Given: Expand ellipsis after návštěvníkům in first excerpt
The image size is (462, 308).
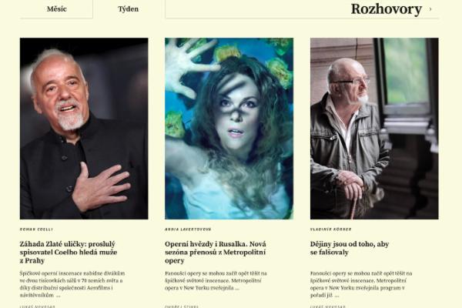Looking at the screenshot, I should pyautogui.click(x=59, y=296).
